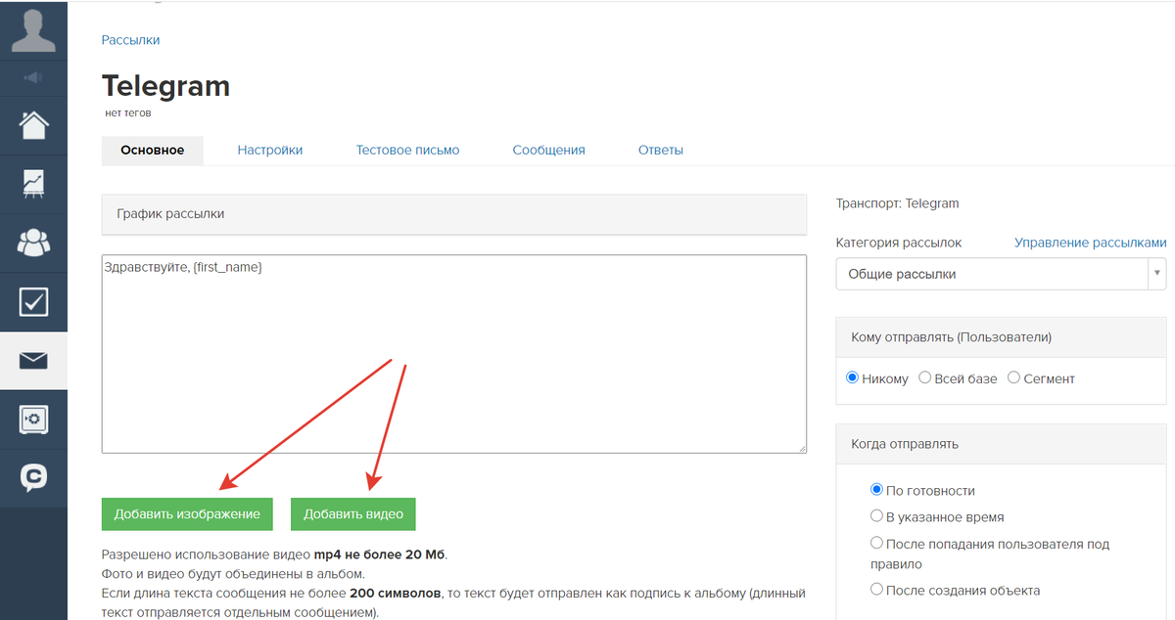The height and width of the screenshot is (620, 1175).
Task: Open the users group sidebar icon
Action: tap(33, 243)
